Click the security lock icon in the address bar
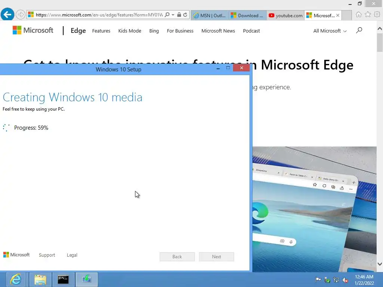 point(179,15)
